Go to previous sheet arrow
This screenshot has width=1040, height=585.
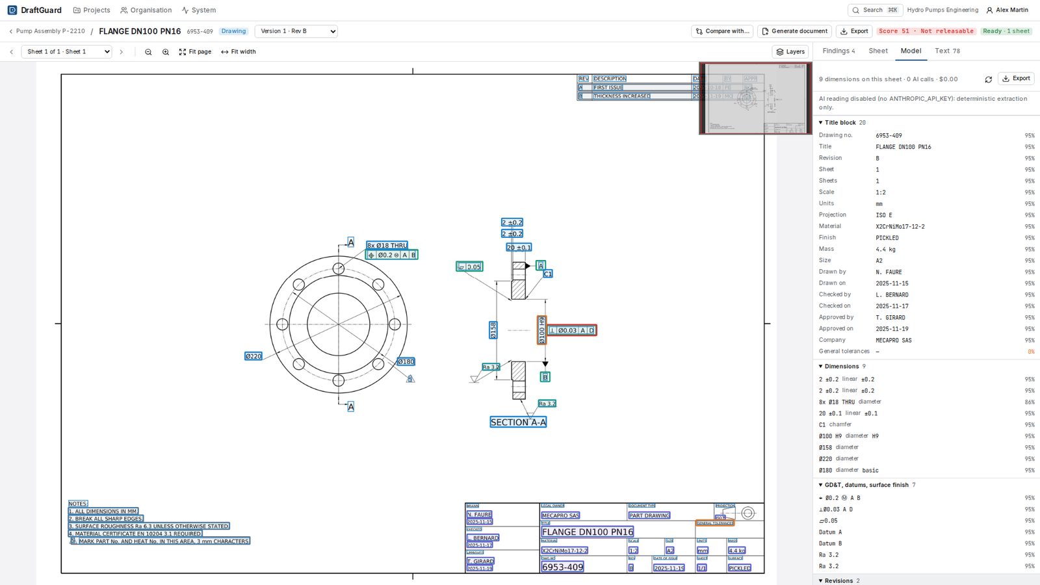11,52
